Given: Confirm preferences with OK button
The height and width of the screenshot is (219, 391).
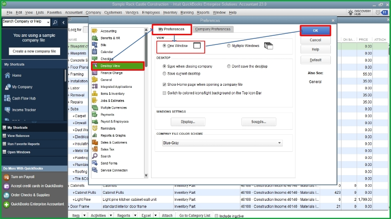Looking at the screenshot, I should click(x=315, y=31).
